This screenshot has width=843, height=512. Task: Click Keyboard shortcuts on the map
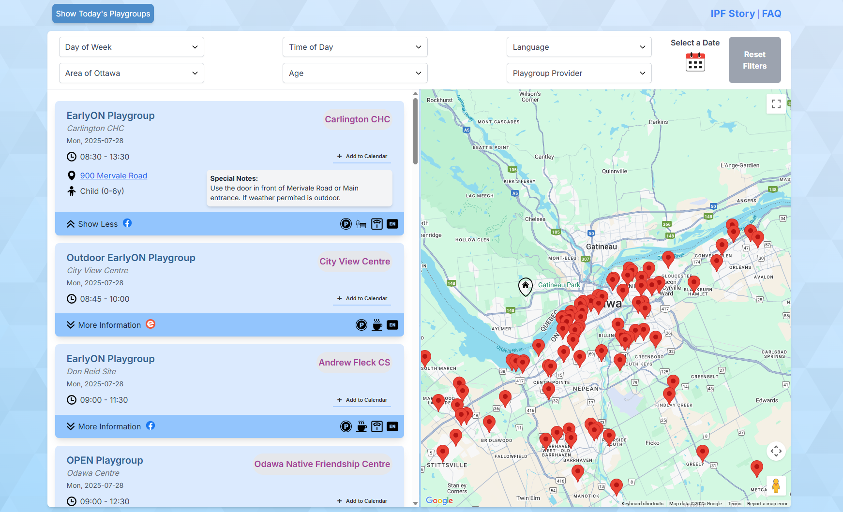coord(642,504)
